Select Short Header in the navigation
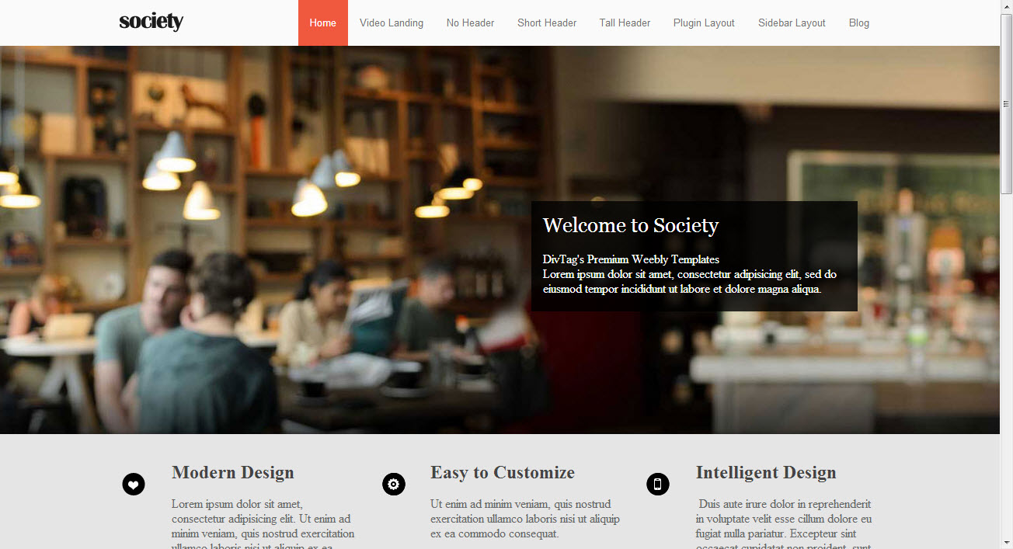The image size is (1013, 549). [x=547, y=23]
